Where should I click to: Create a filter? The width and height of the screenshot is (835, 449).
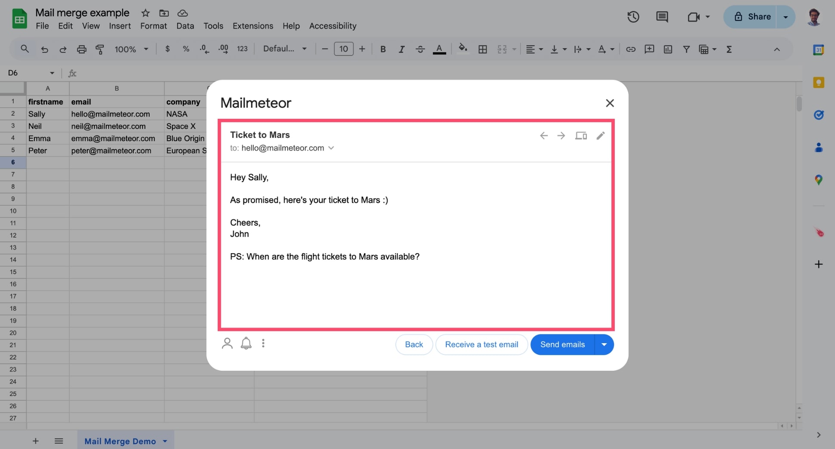click(x=686, y=49)
